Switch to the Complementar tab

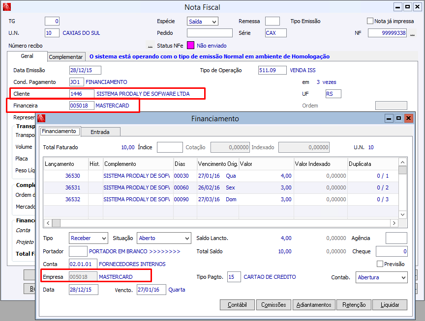[x=66, y=57]
